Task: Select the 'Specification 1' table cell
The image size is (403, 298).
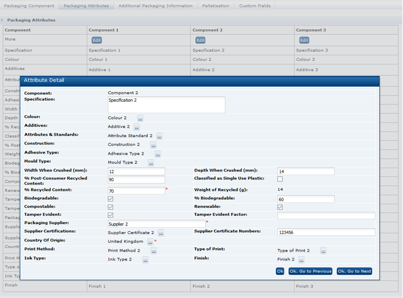Action: click(x=139, y=50)
